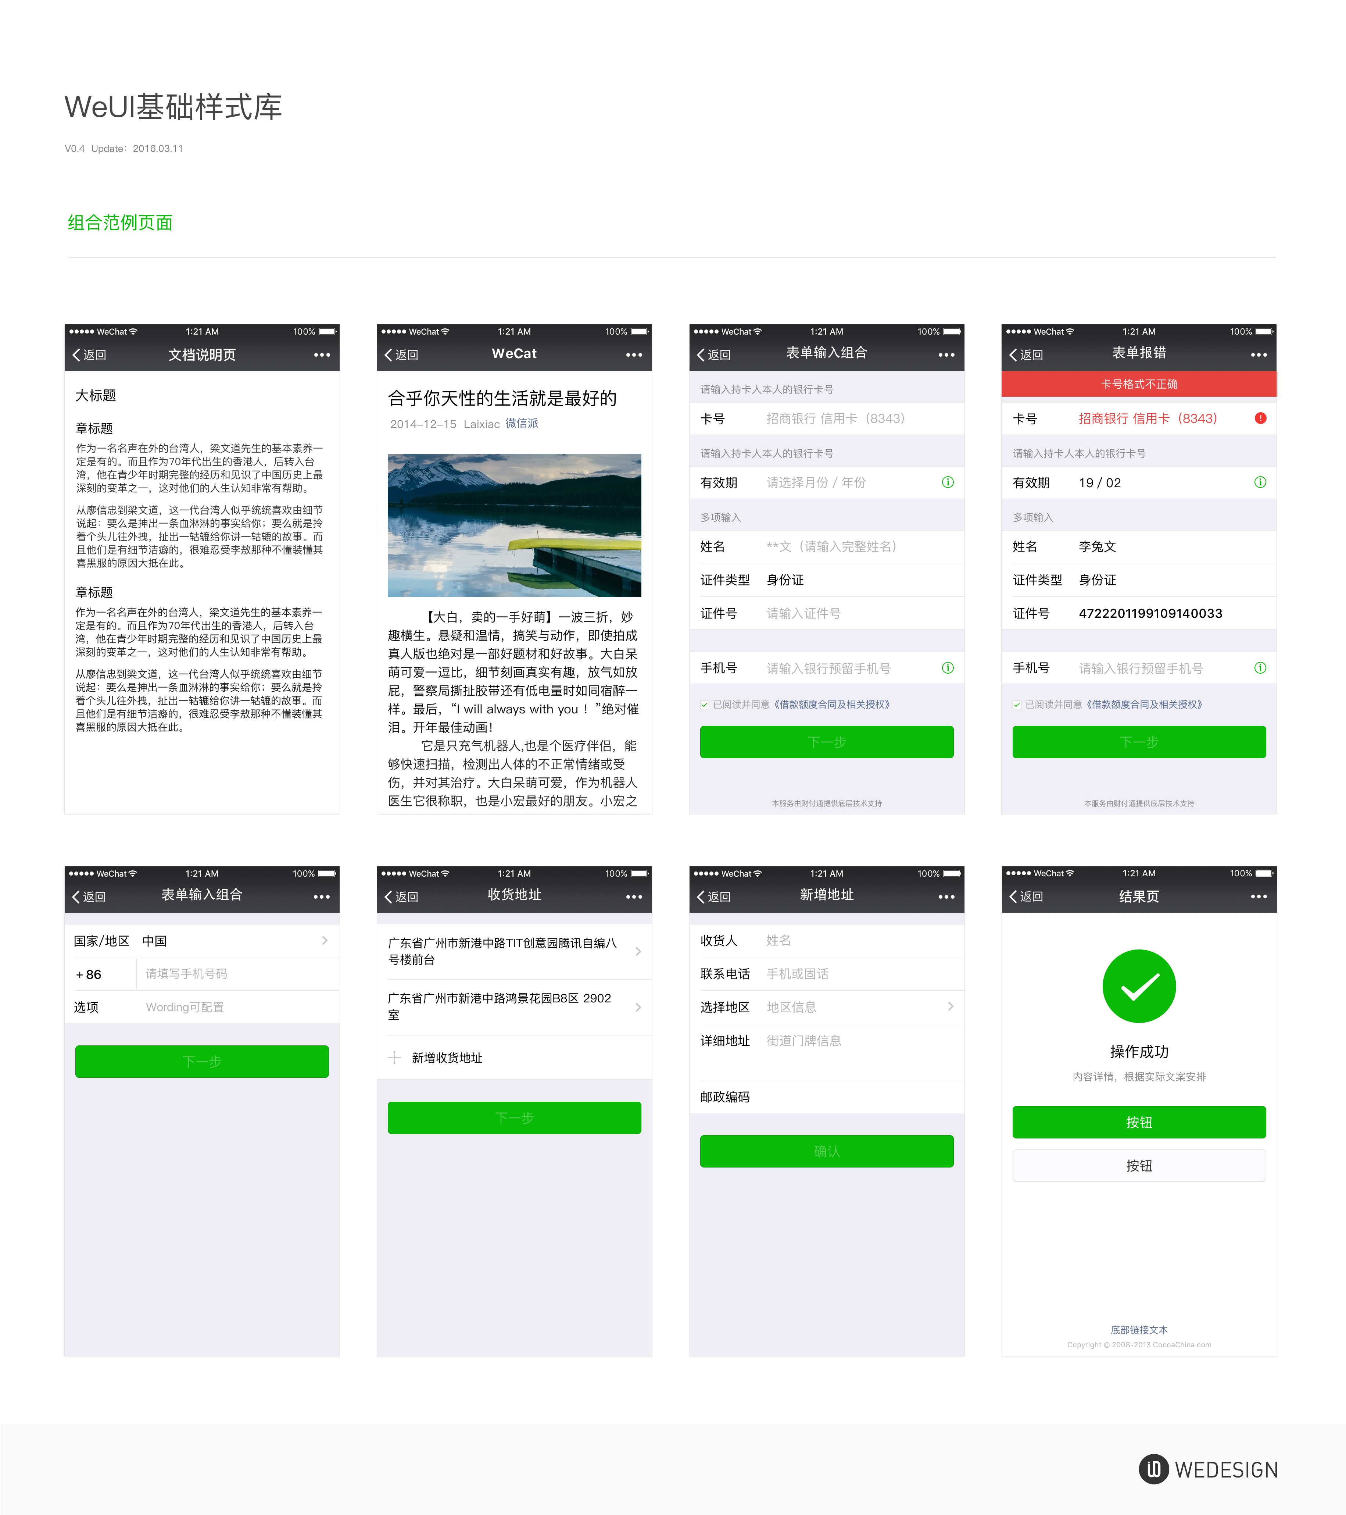Tap back arrow on the 国家/地区 form screen
The width and height of the screenshot is (1346, 1515).
click(76, 897)
